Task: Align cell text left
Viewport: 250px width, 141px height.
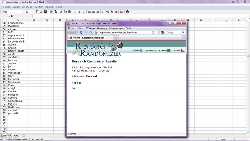Action: coord(89,12)
